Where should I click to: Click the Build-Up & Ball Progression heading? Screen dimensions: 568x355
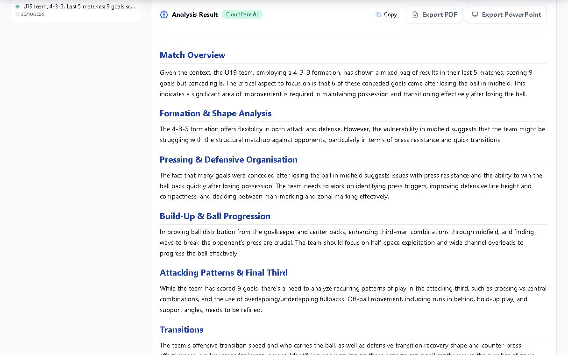pyautogui.click(x=215, y=216)
